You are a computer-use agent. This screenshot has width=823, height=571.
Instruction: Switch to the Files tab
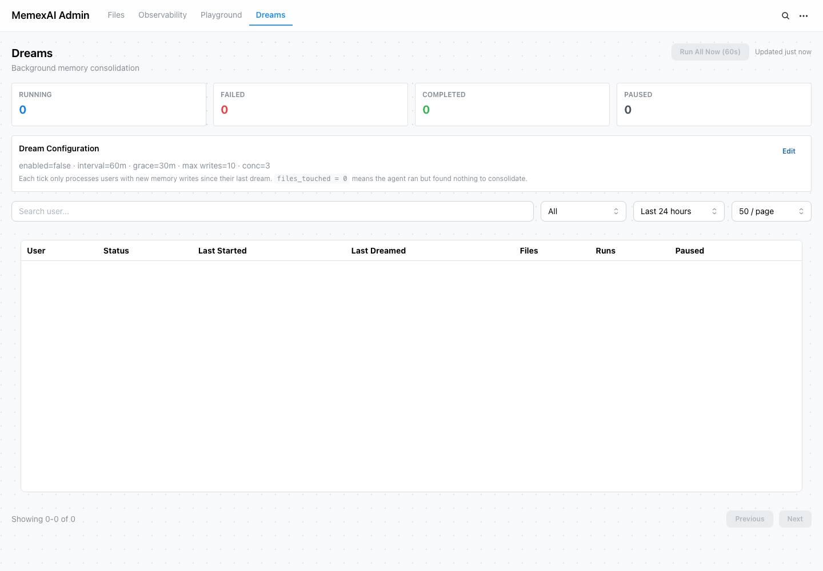[116, 15]
